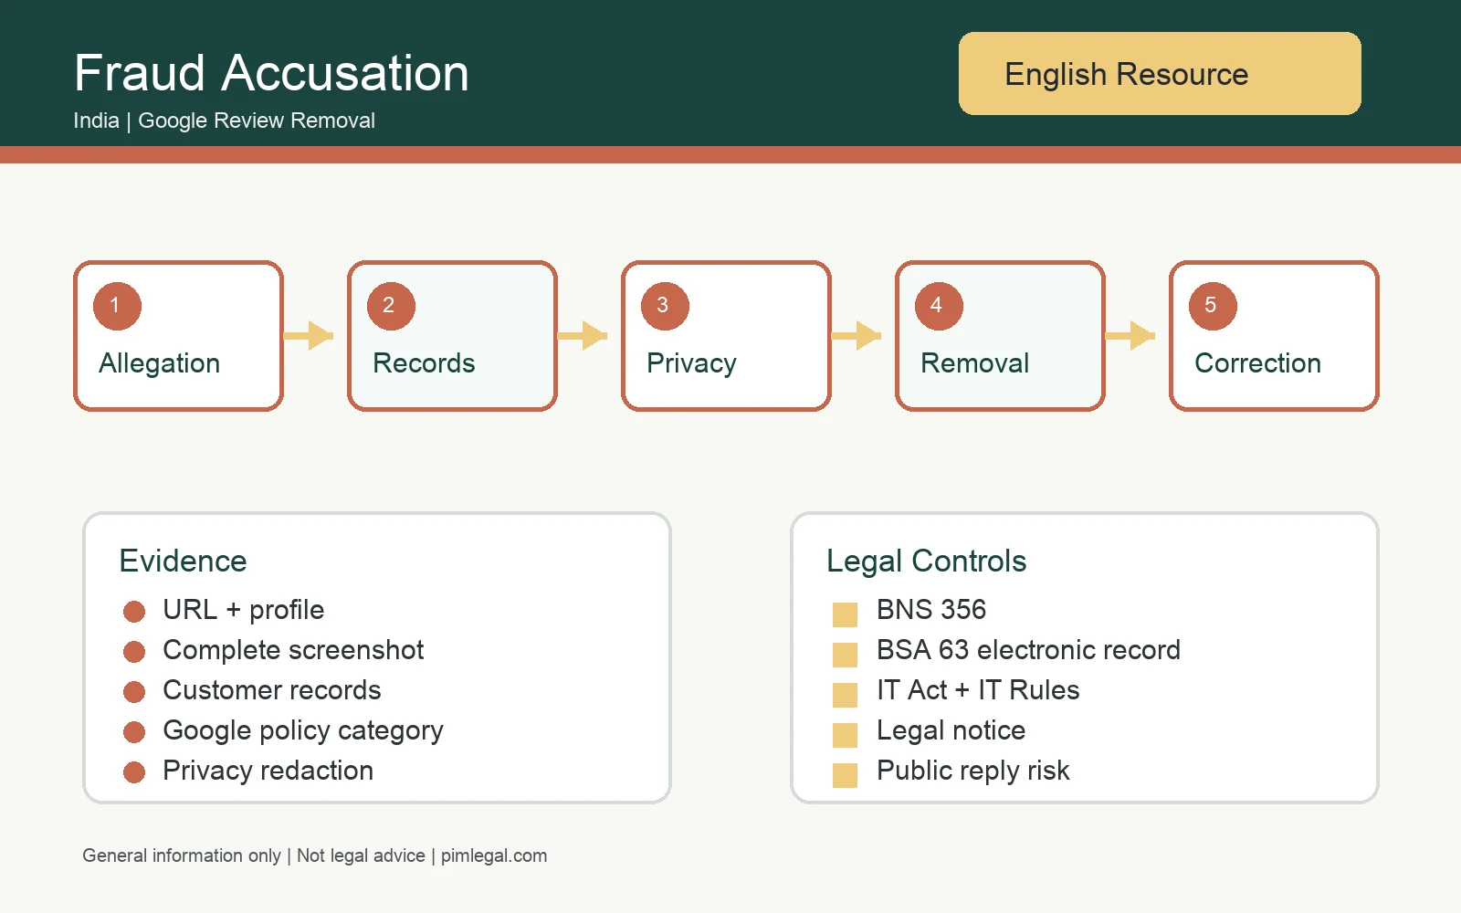This screenshot has width=1461, height=913.
Task: Click the English Resource button
Action: [x=1160, y=73]
